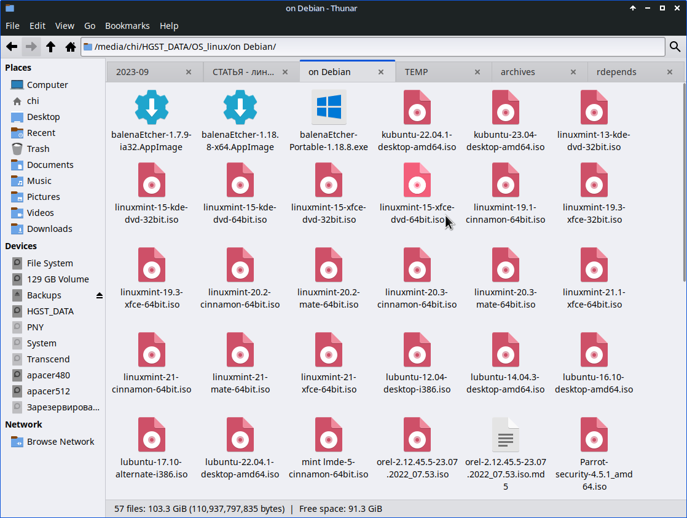The height and width of the screenshot is (518, 687).
Task: Go back with the left arrow button
Action: 12,47
